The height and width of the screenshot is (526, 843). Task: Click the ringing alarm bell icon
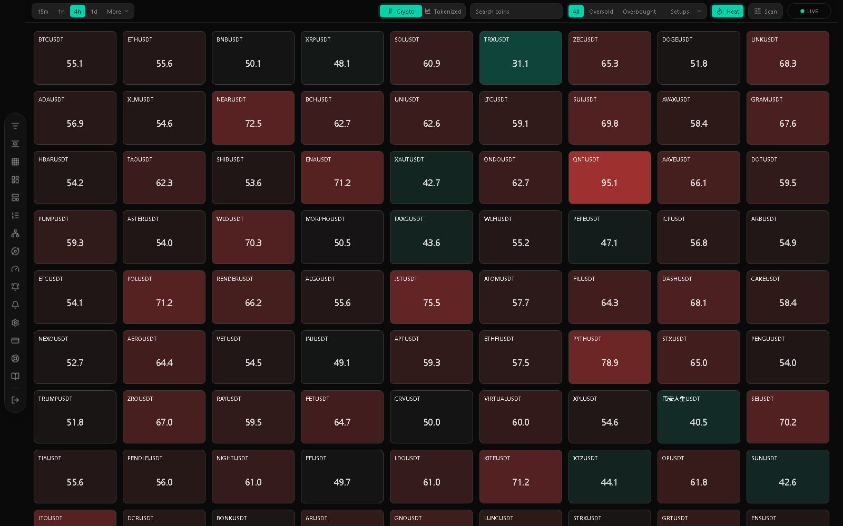point(15,287)
